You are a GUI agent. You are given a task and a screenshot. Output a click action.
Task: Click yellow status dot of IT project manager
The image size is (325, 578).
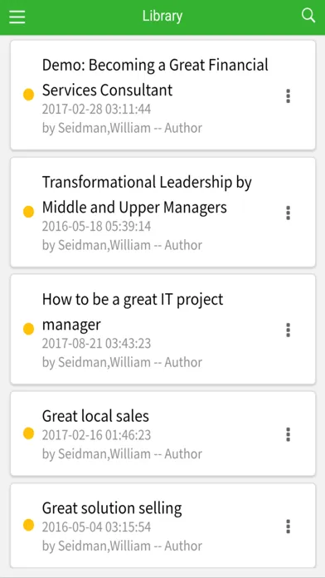(x=29, y=329)
